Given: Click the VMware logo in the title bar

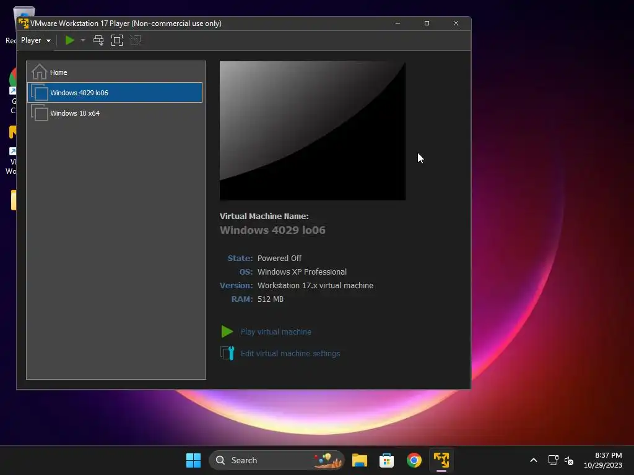Looking at the screenshot, I should (x=24, y=24).
